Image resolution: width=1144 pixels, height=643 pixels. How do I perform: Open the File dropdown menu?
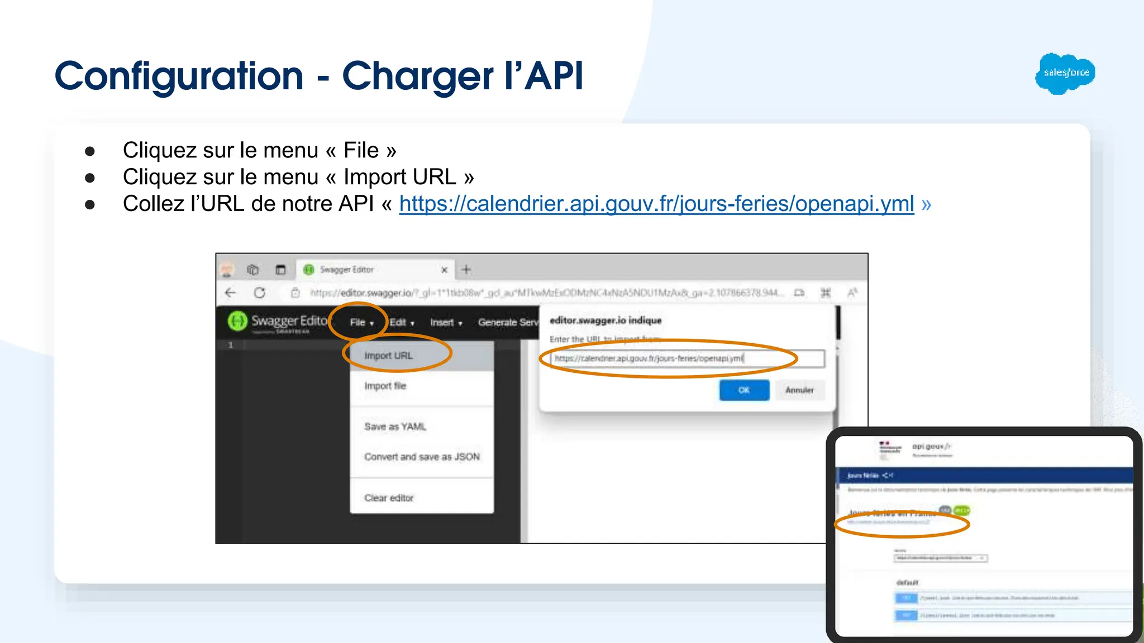[x=361, y=323]
